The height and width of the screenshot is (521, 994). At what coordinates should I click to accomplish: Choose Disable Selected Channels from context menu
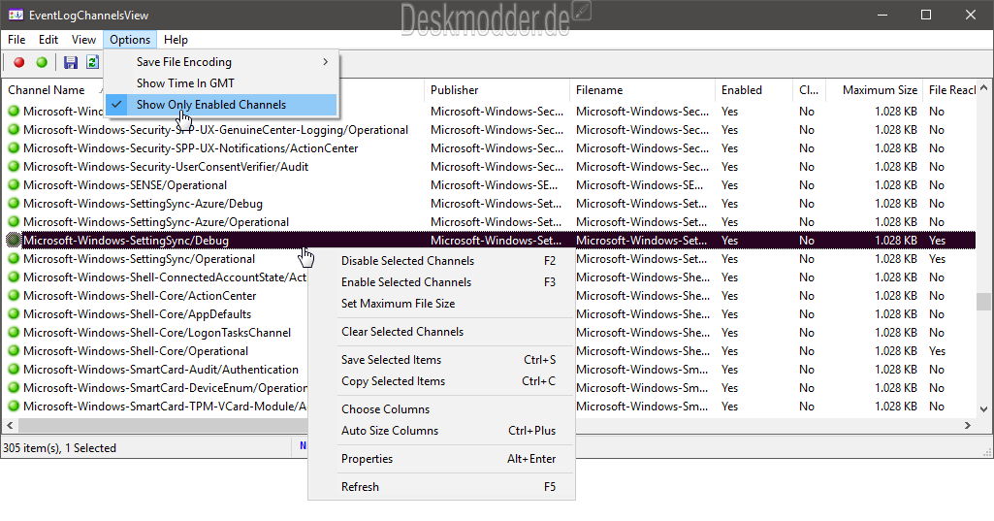(442, 261)
